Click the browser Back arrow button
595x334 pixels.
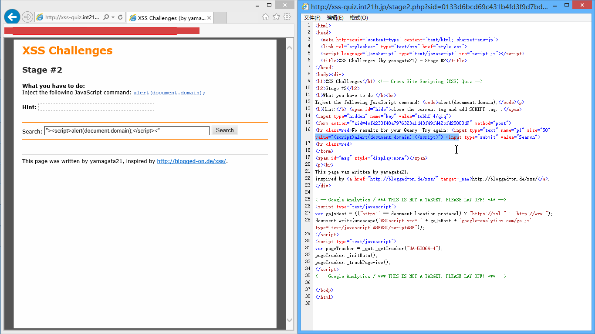[x=12, y=17]
